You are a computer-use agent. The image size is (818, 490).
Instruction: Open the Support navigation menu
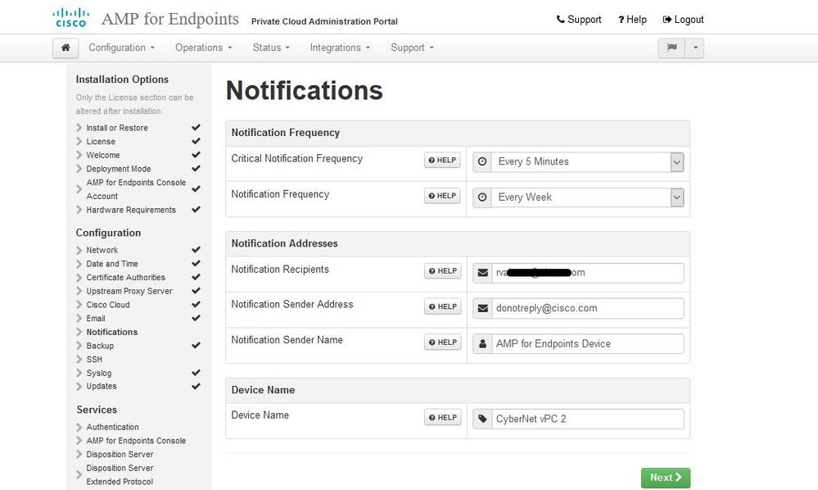412,48
